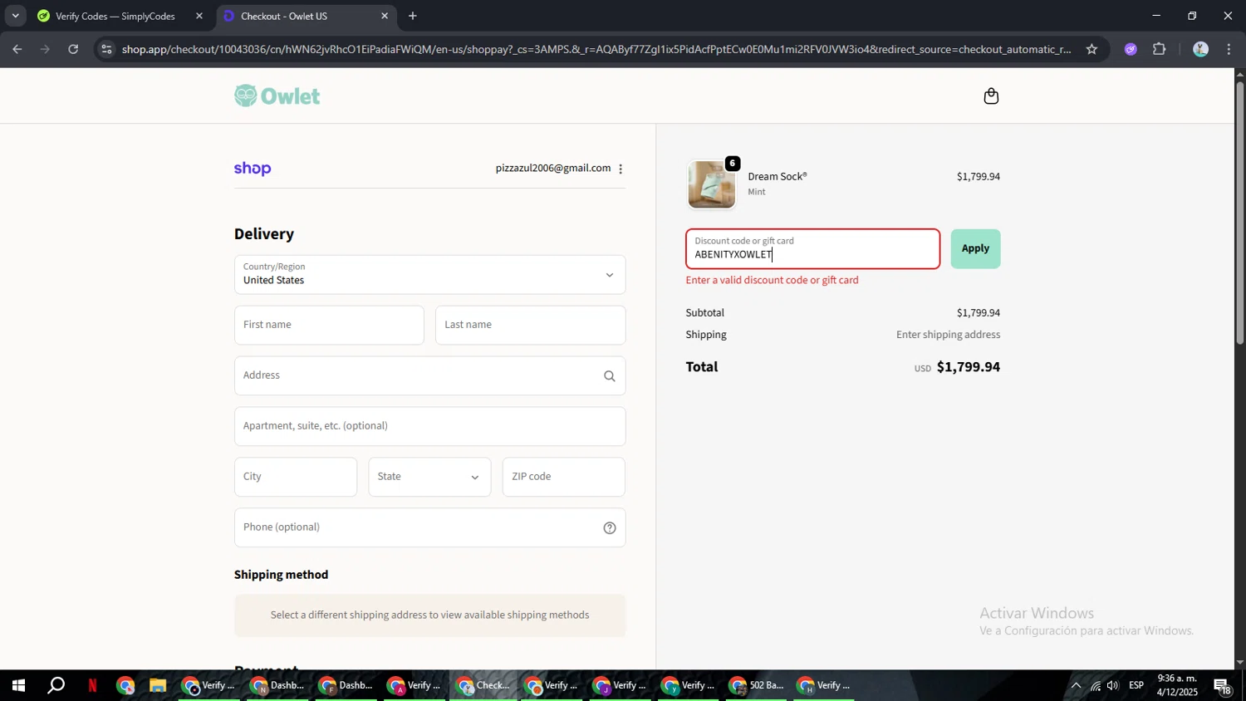1246x701 pixels.
Task: View site information icon in address bar
Action: [105, 49]
